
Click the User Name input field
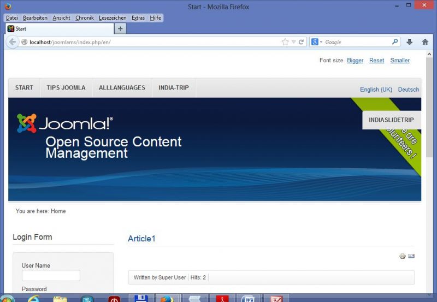coord(51,276)
